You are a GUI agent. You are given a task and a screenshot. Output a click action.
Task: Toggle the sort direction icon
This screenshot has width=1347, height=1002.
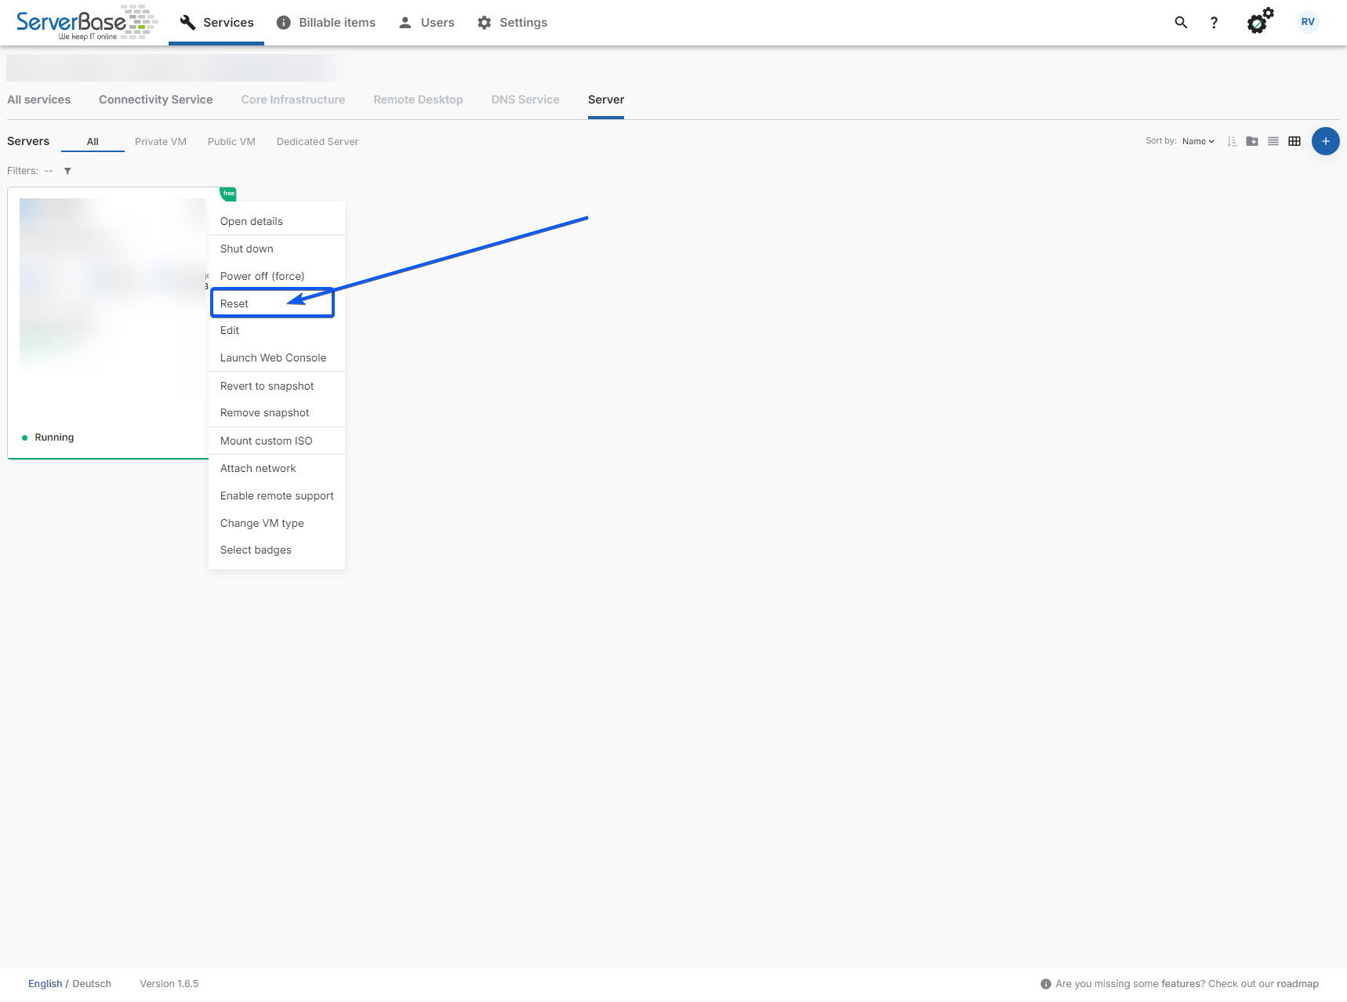click(1232, 142)
